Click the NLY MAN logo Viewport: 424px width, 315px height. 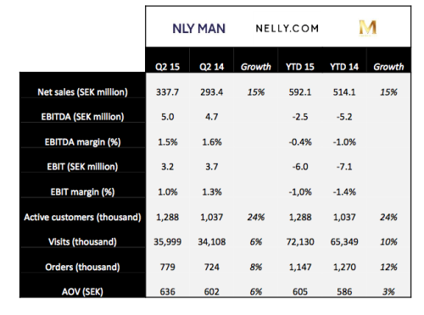pos(199,29)
